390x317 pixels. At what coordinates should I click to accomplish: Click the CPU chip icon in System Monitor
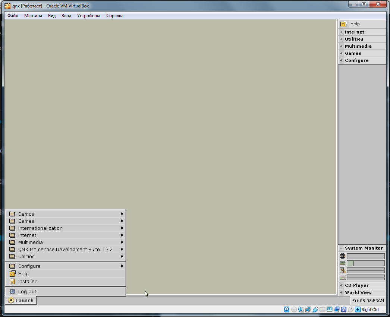click(x=343, y=256)
